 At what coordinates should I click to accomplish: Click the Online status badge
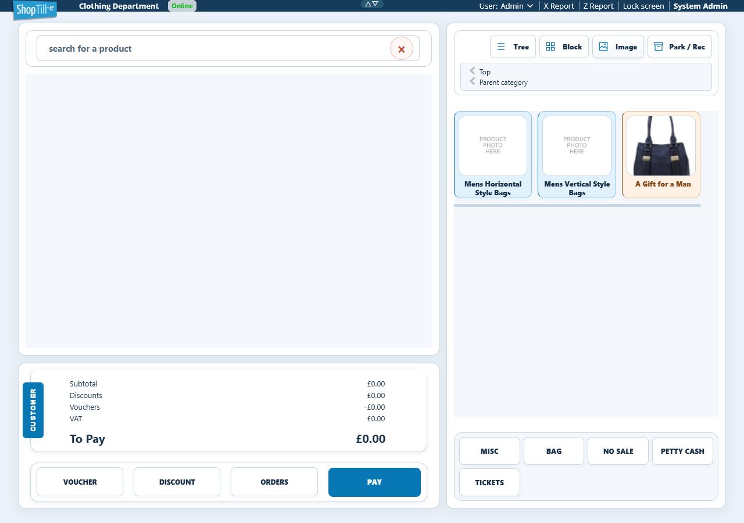click(182, 6)
